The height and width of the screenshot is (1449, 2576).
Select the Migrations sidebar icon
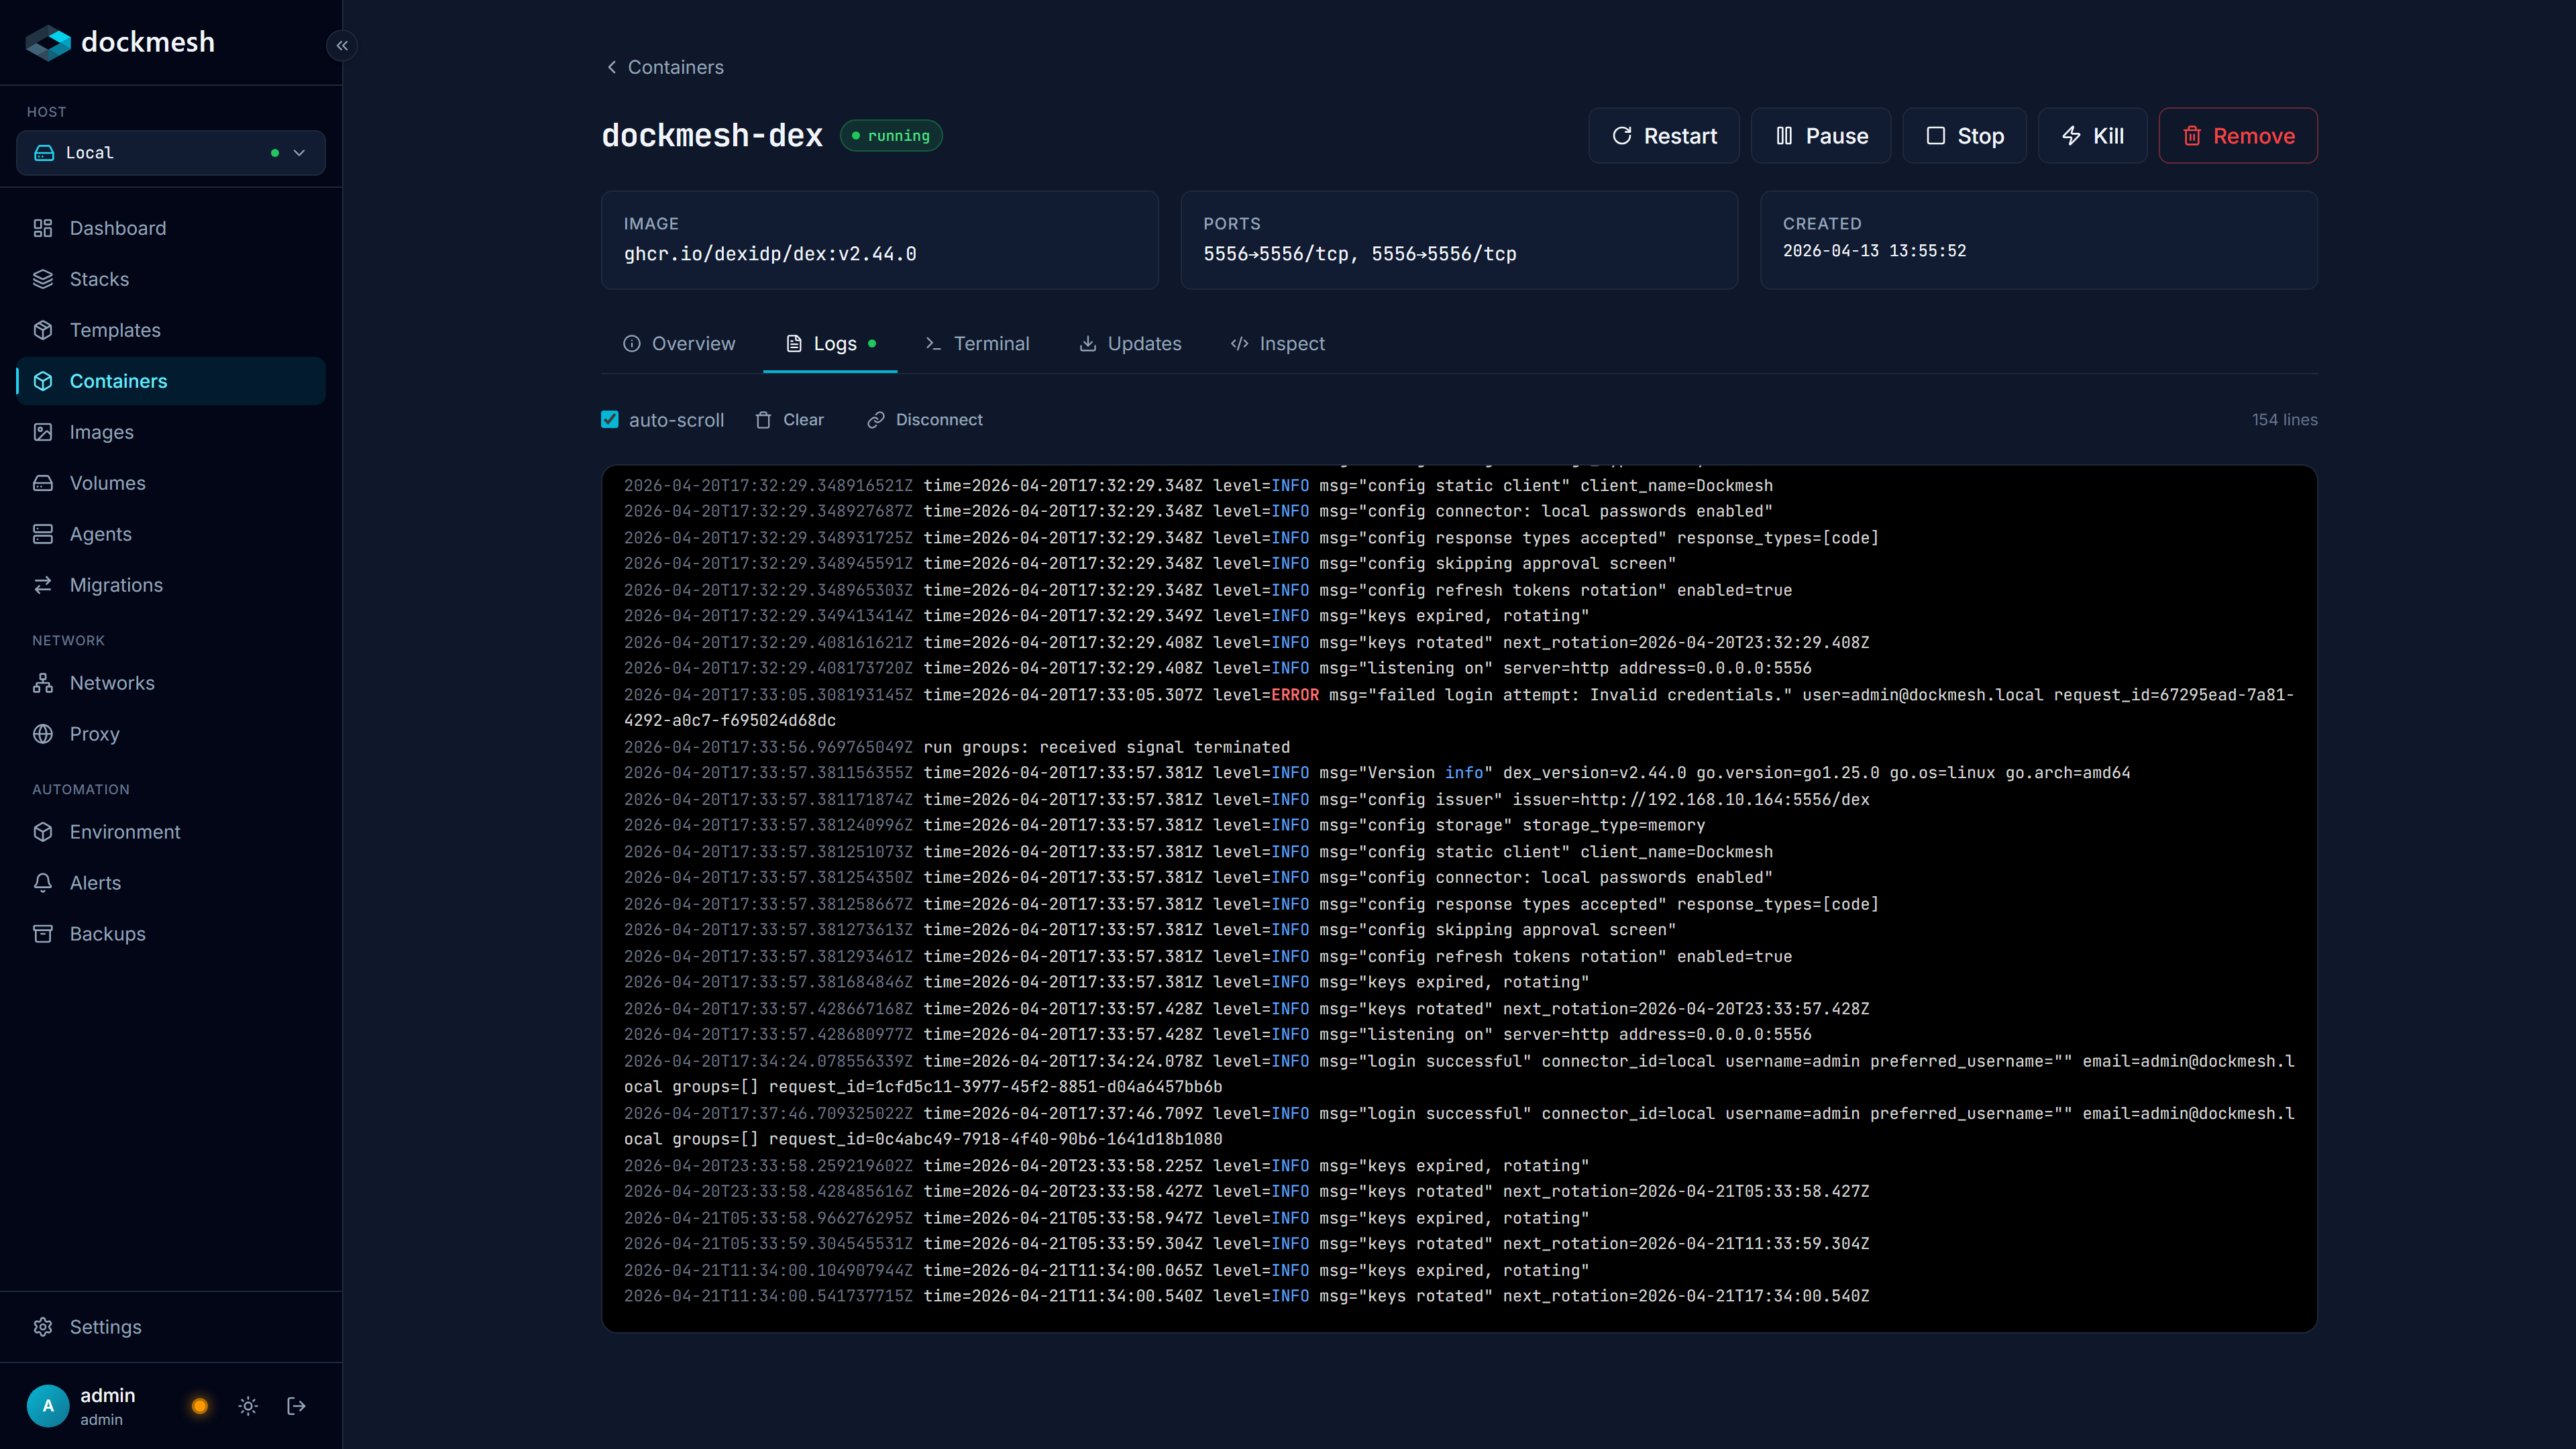[x=43, y=585]
